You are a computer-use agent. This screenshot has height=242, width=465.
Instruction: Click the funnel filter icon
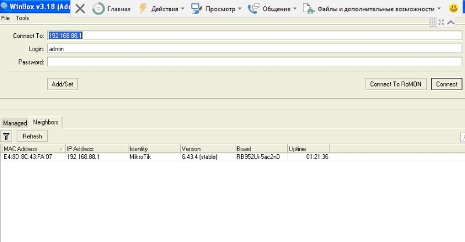tap(6, 136)
